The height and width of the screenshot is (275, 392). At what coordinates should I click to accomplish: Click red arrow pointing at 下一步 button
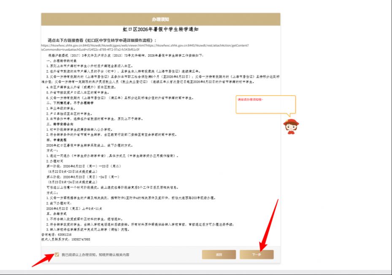[268, 225]
